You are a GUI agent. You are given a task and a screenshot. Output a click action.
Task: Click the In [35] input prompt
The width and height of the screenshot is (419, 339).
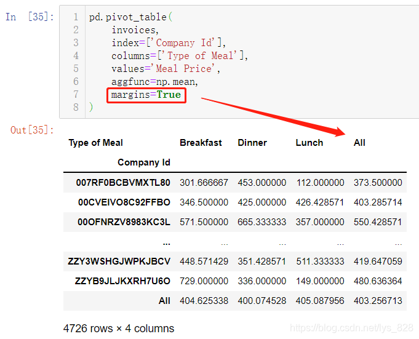pyautogui.click(x=30, y=17)
